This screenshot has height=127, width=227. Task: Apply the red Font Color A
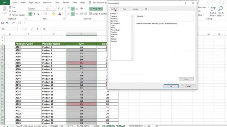60,14
